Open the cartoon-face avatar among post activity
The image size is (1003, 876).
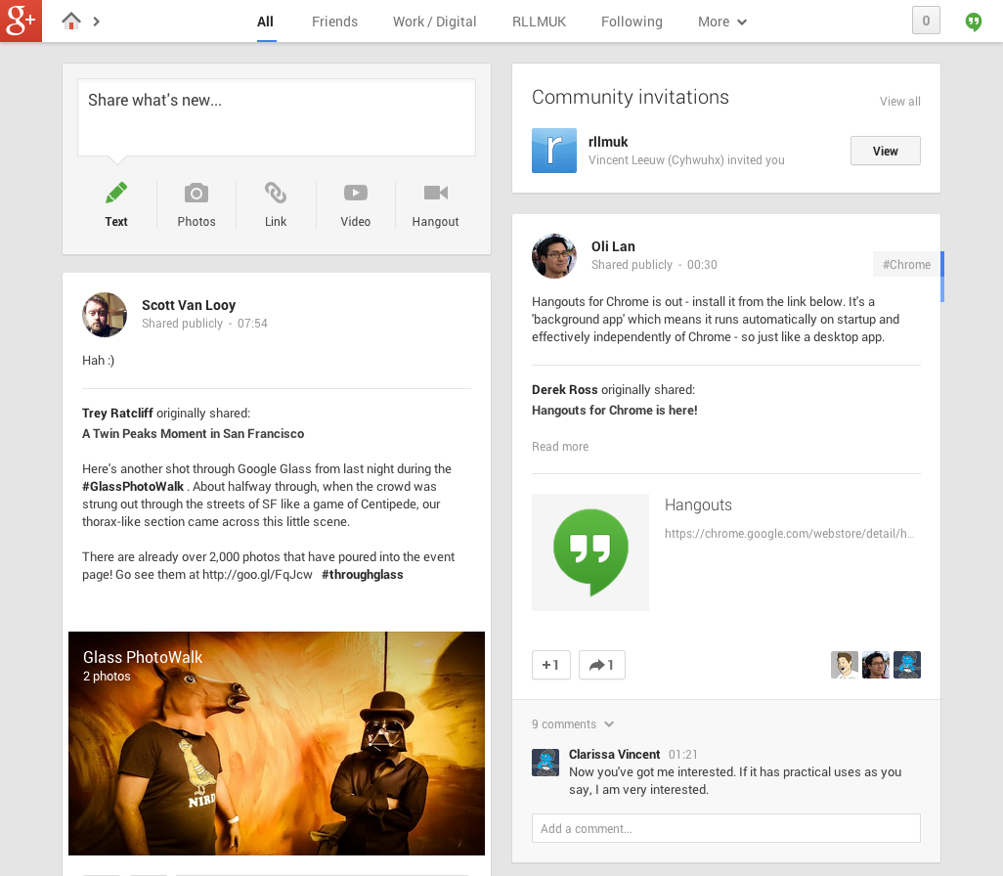point(845,665)
